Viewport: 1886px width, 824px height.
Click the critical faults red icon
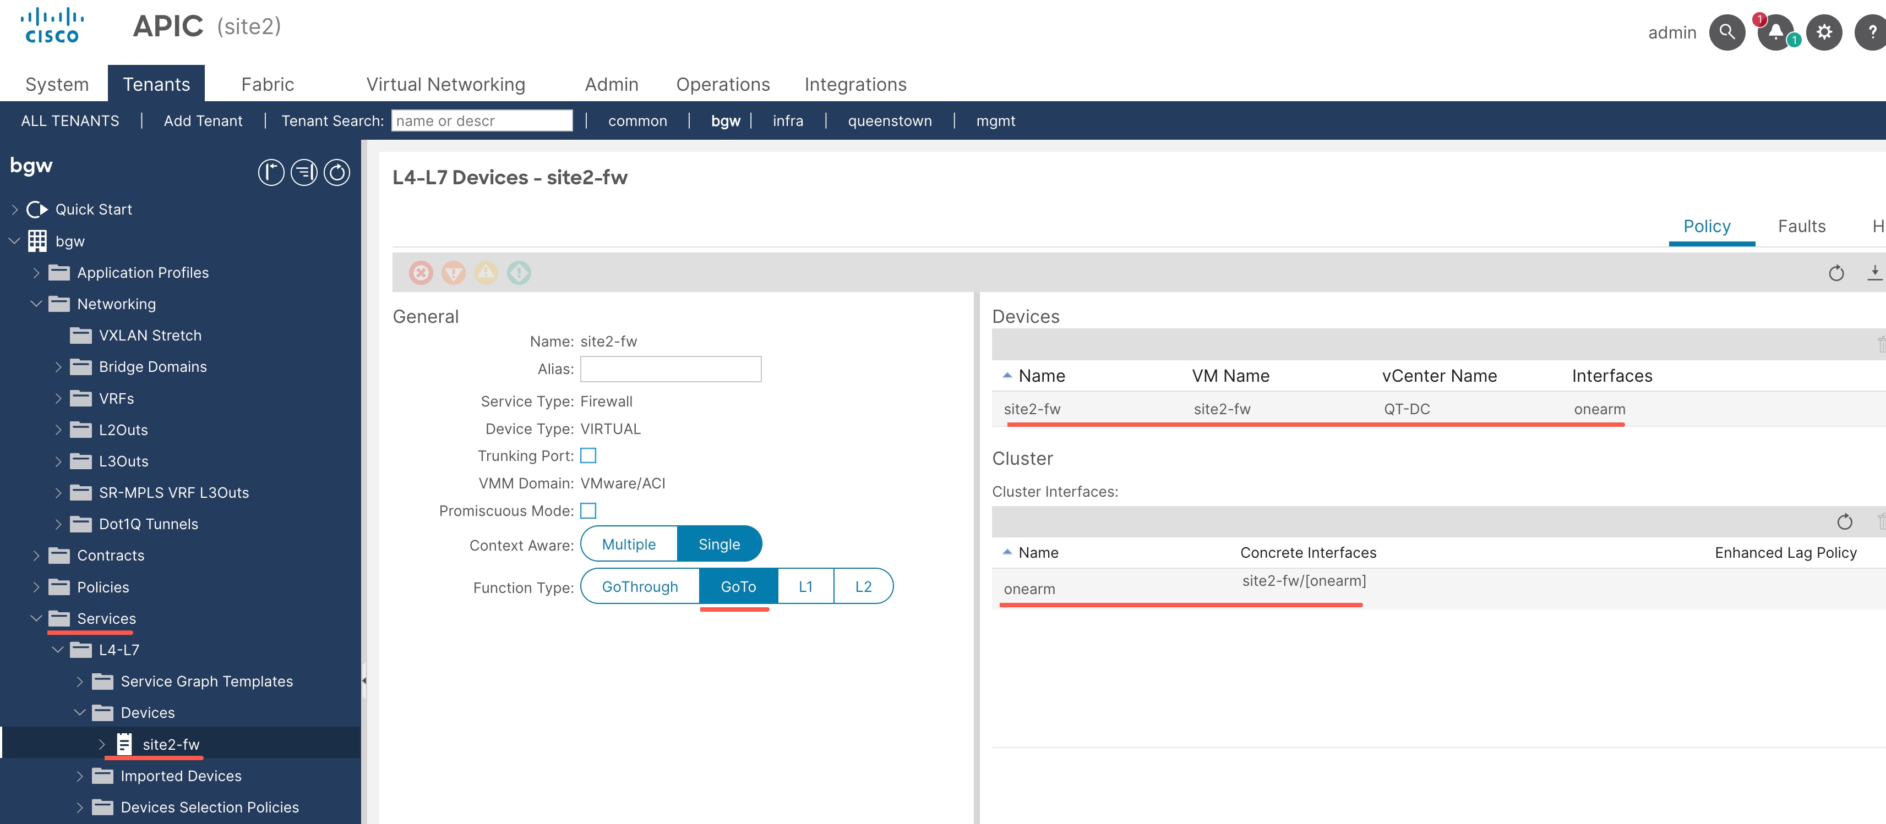pos(421,273)
